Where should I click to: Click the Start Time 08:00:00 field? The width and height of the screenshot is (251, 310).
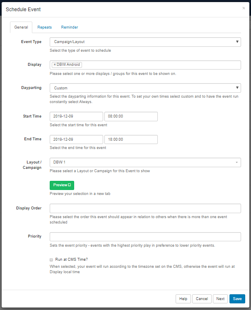pos(131,116)
